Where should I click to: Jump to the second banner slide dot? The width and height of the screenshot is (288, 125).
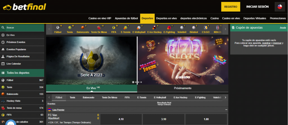tap(136, 82)
